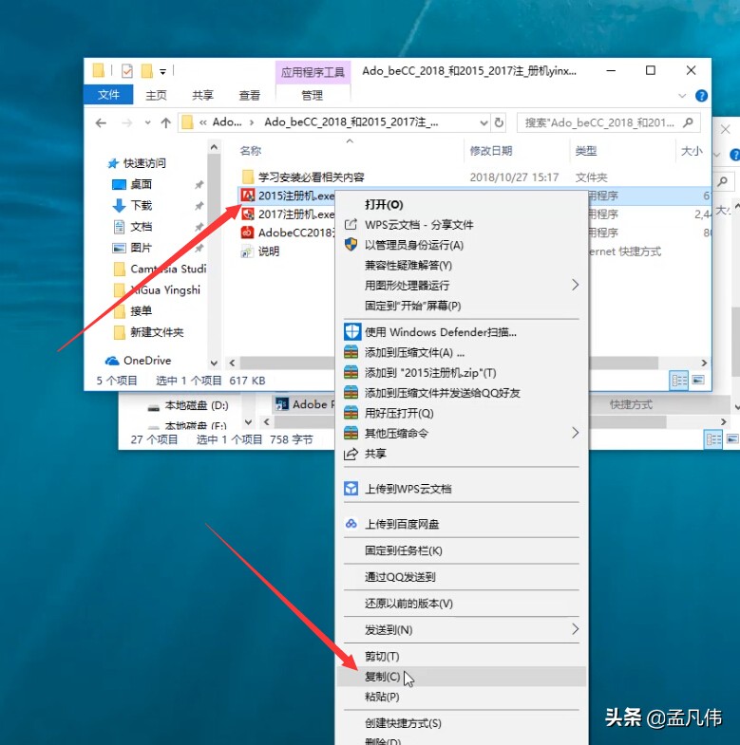The height and width of the screenshot is (745, 740).
Task: Choose 添加到 "2015注册机.zip"(T)
Action: [461, 372]
